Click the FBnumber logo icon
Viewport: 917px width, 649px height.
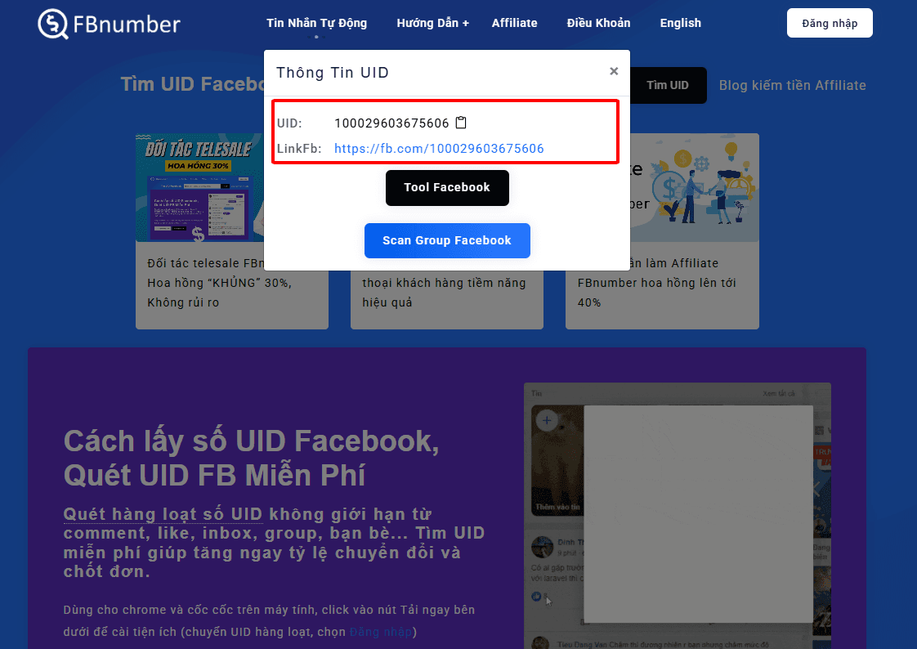52,24
